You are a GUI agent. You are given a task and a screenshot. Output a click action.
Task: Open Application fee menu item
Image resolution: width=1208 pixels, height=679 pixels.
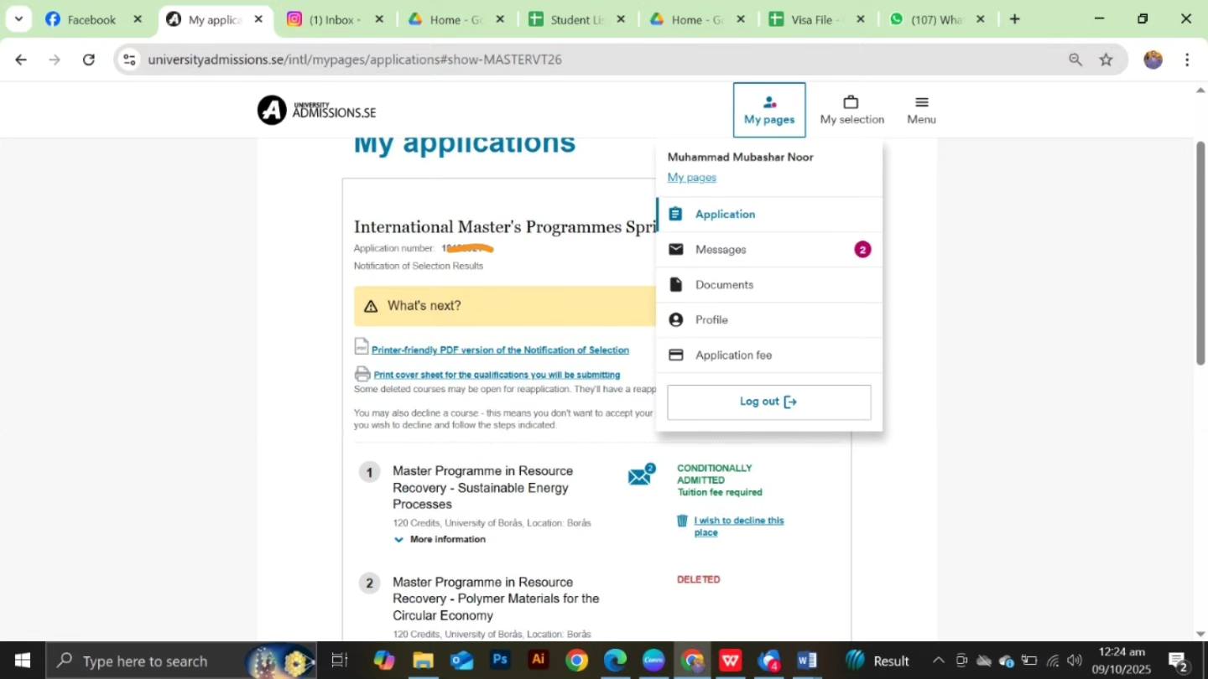tap(769, 355)
